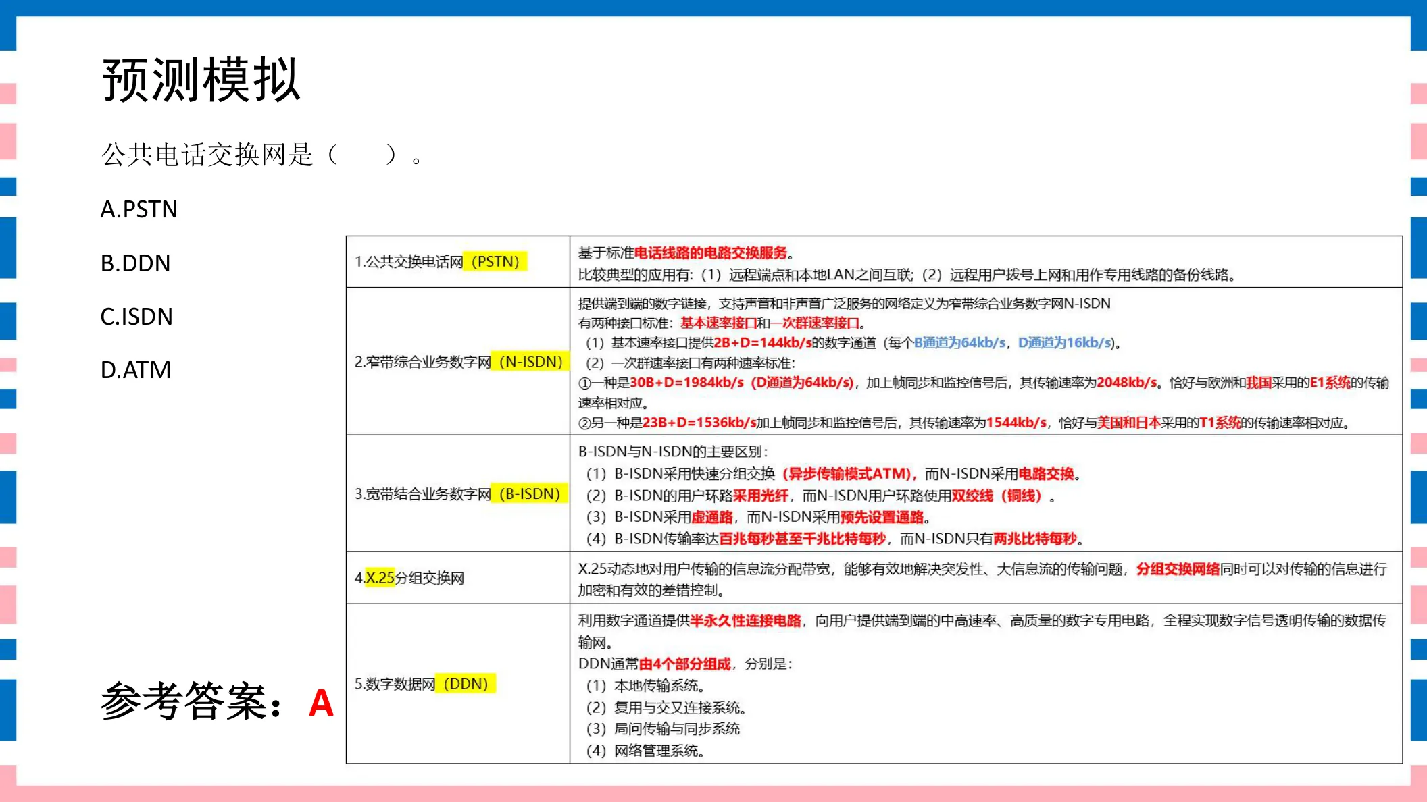Click red text T1系统

(x=1220, y=423)
